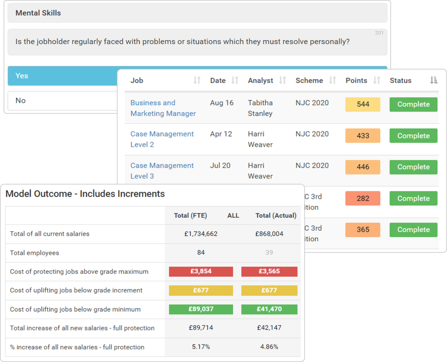Toggle Scheme column sort arrows
The height and width of the screenshot is (362, 447).
coord(332,81)
